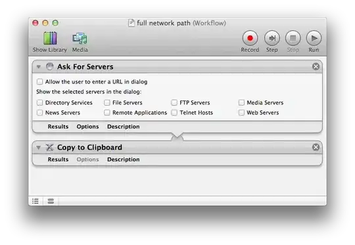The image size is (355, 245).
Task: Run the workflow
Action: (x=314, y=38)
